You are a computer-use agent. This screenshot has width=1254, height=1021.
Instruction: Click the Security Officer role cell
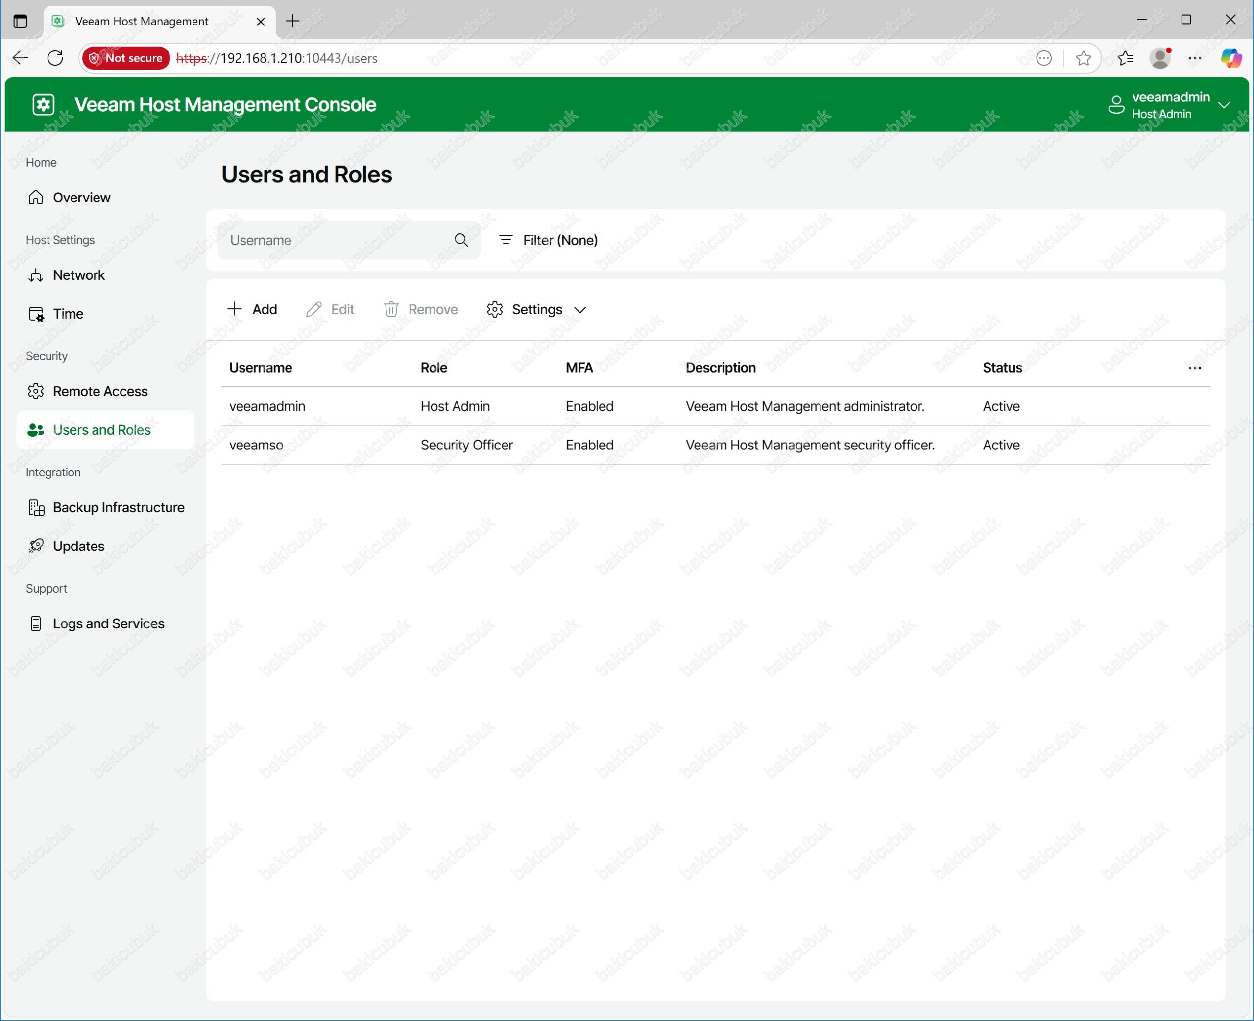(467, 445)
